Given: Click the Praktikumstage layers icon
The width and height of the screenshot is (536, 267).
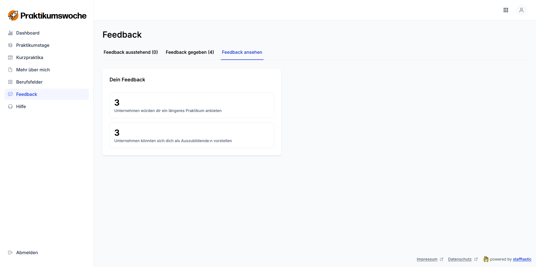Looking at the screenshot, I should (10, 45).
